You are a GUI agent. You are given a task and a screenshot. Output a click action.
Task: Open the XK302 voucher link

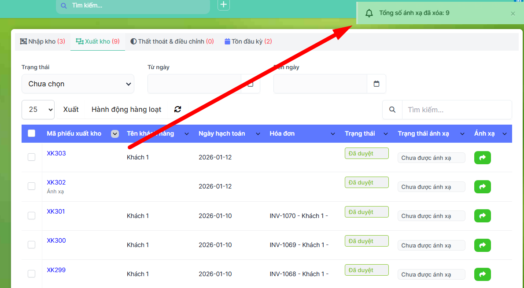(56, 182)
